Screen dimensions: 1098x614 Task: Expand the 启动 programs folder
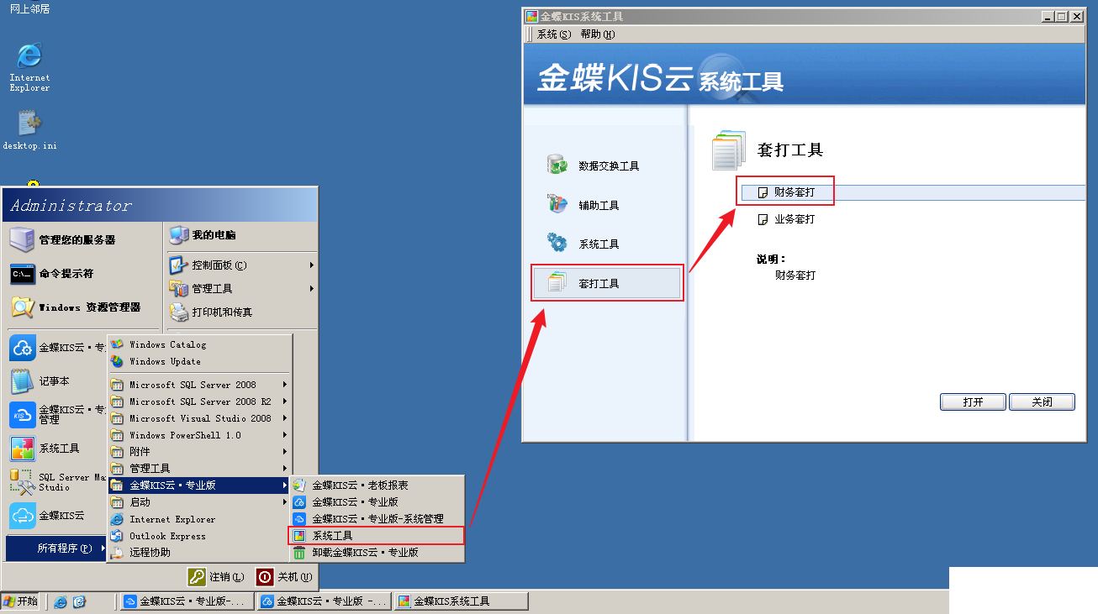click(199, 502)
